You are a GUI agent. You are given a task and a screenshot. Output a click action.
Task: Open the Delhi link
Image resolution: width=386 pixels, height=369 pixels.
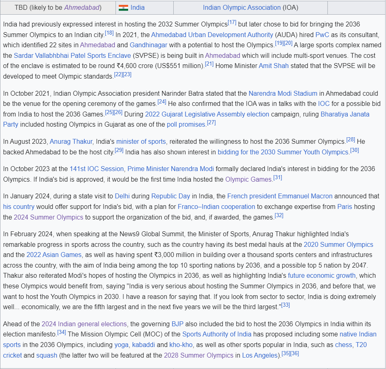tap(122, 196)
